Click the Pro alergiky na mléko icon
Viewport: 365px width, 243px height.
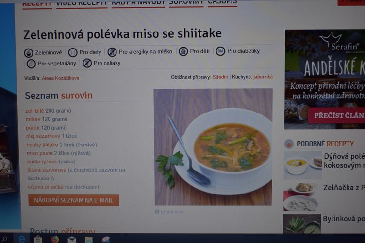point(112,52)
